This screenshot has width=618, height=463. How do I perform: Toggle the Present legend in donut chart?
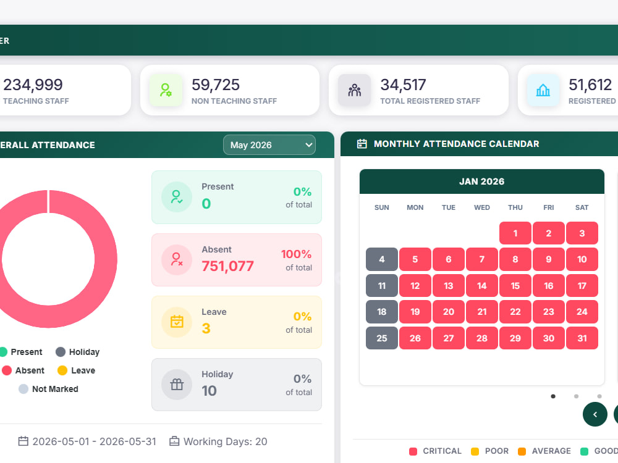tap(21, 352)
